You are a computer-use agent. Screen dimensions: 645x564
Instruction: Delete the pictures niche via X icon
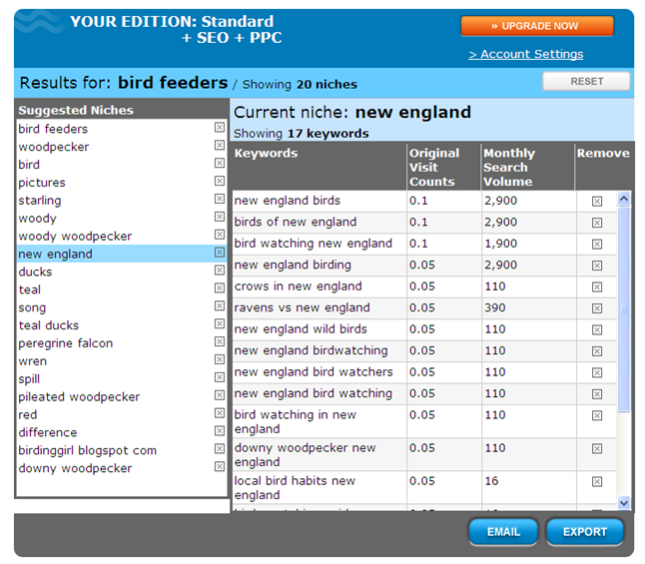tap(220, 181)
